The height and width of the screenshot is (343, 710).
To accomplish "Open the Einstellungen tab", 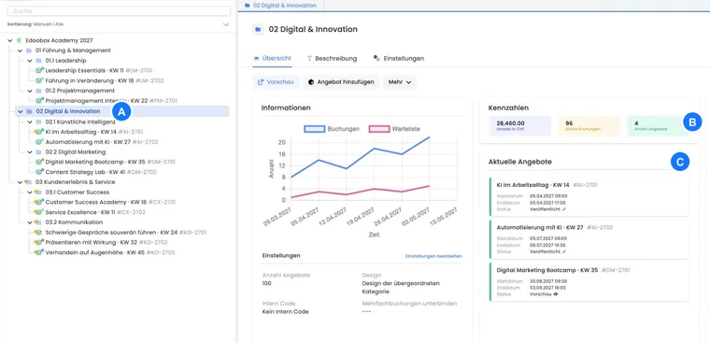I will tap(399, 59).
